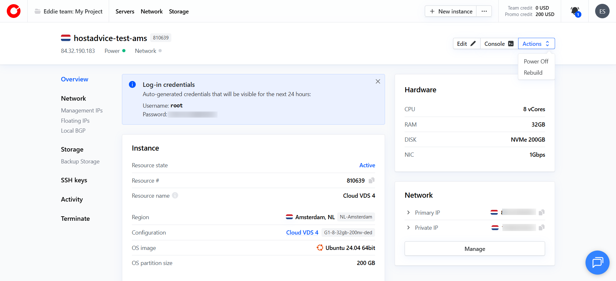This screenshot has height=281, width=616.
Task: Click the blurred password field
Action: pos(193,114)
